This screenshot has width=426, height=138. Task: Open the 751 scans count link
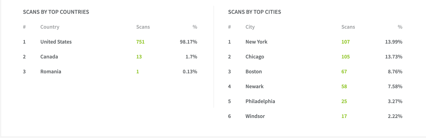click(140, 42)
